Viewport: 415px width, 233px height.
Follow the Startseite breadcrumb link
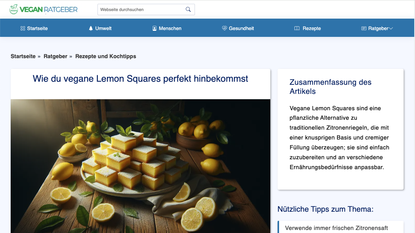[23, 56]
